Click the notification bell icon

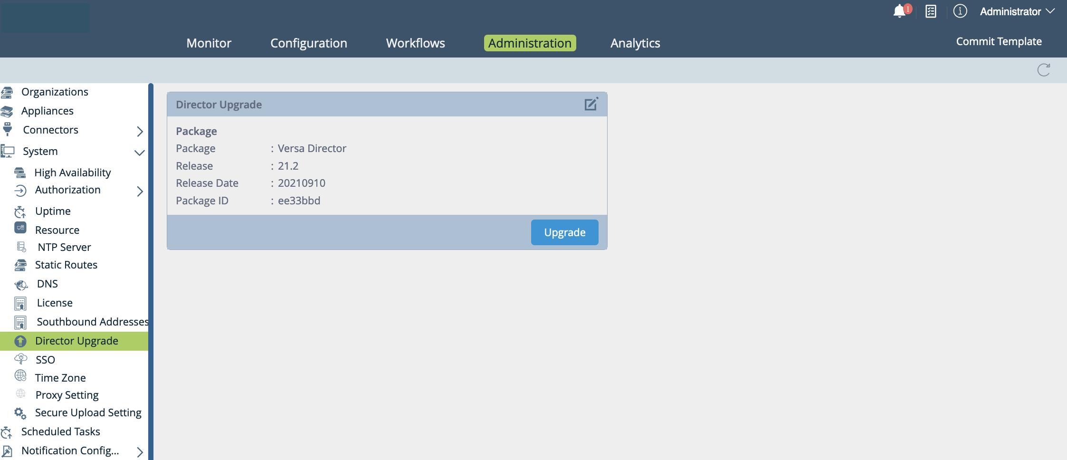click(899, 11)
